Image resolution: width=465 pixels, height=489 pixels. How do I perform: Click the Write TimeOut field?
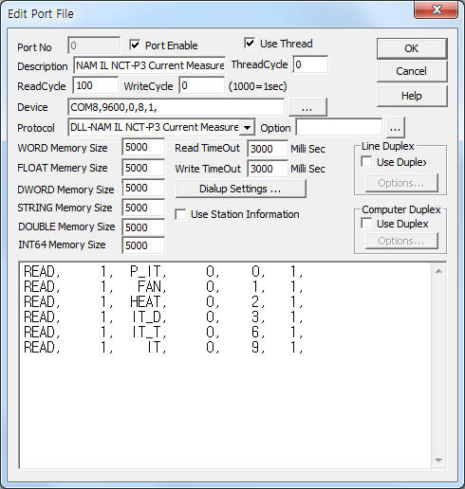click(268, 169)
